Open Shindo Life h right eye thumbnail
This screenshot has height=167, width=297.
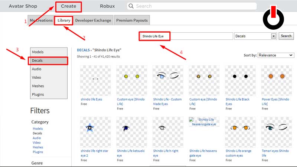click(168, 132)
